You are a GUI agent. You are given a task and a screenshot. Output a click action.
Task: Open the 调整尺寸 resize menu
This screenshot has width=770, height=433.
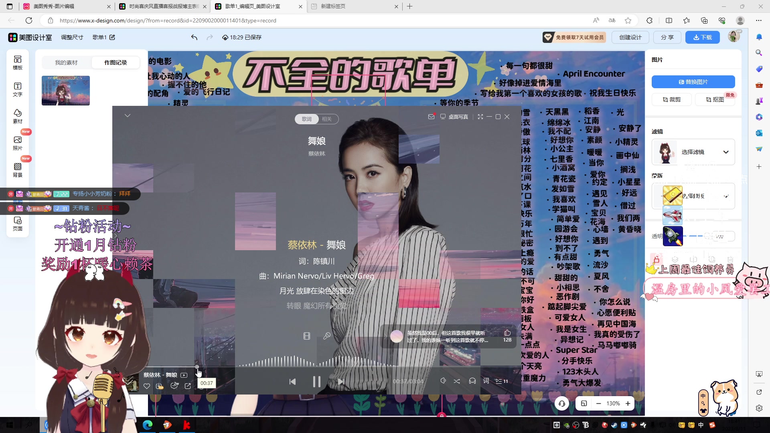(72, 37)
